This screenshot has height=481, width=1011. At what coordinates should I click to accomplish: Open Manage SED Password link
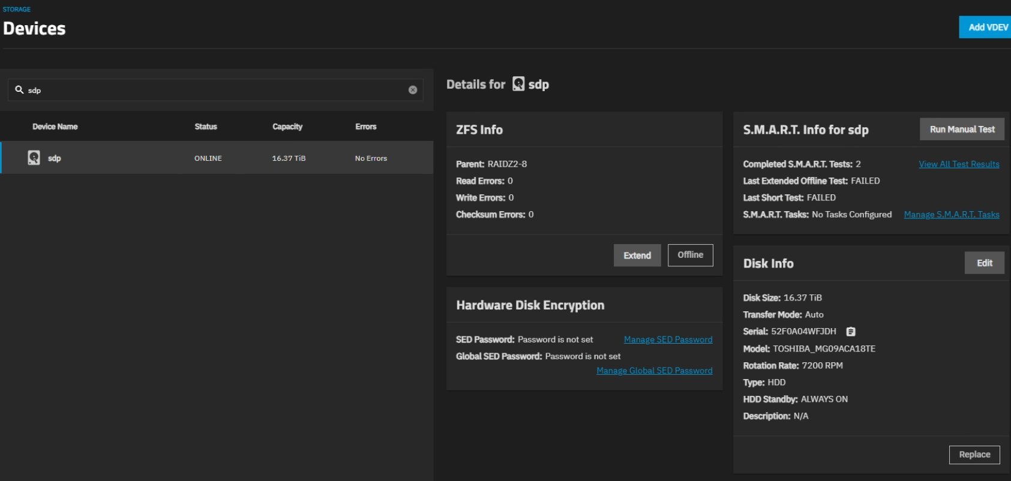click(668, 339)
